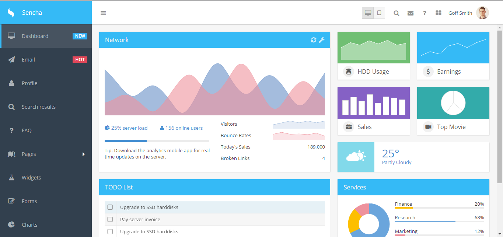503x237 pixels.
Task: Click the Finance 20% progress bar
Action: [439, 208]
